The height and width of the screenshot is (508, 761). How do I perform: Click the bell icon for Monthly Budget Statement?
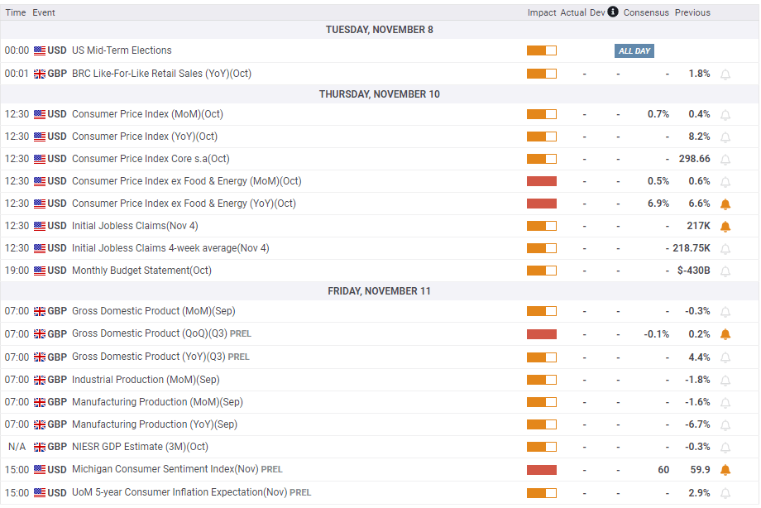click(725, 271)
